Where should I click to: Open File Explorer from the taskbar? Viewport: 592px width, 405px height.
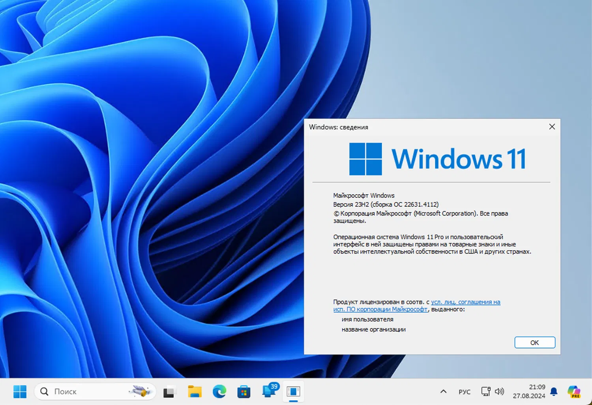click(x=195, y=391)
